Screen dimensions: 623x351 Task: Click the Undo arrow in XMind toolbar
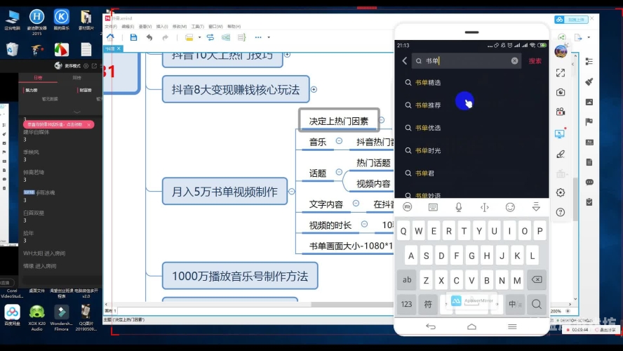149,37
